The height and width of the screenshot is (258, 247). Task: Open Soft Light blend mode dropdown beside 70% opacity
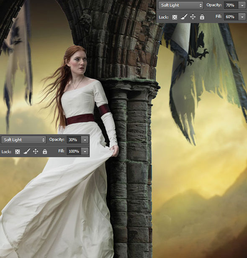pyautogui.click(x=181, y=5)
